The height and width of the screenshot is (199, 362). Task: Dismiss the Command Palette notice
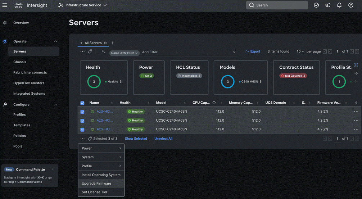(x=53, y=169)
